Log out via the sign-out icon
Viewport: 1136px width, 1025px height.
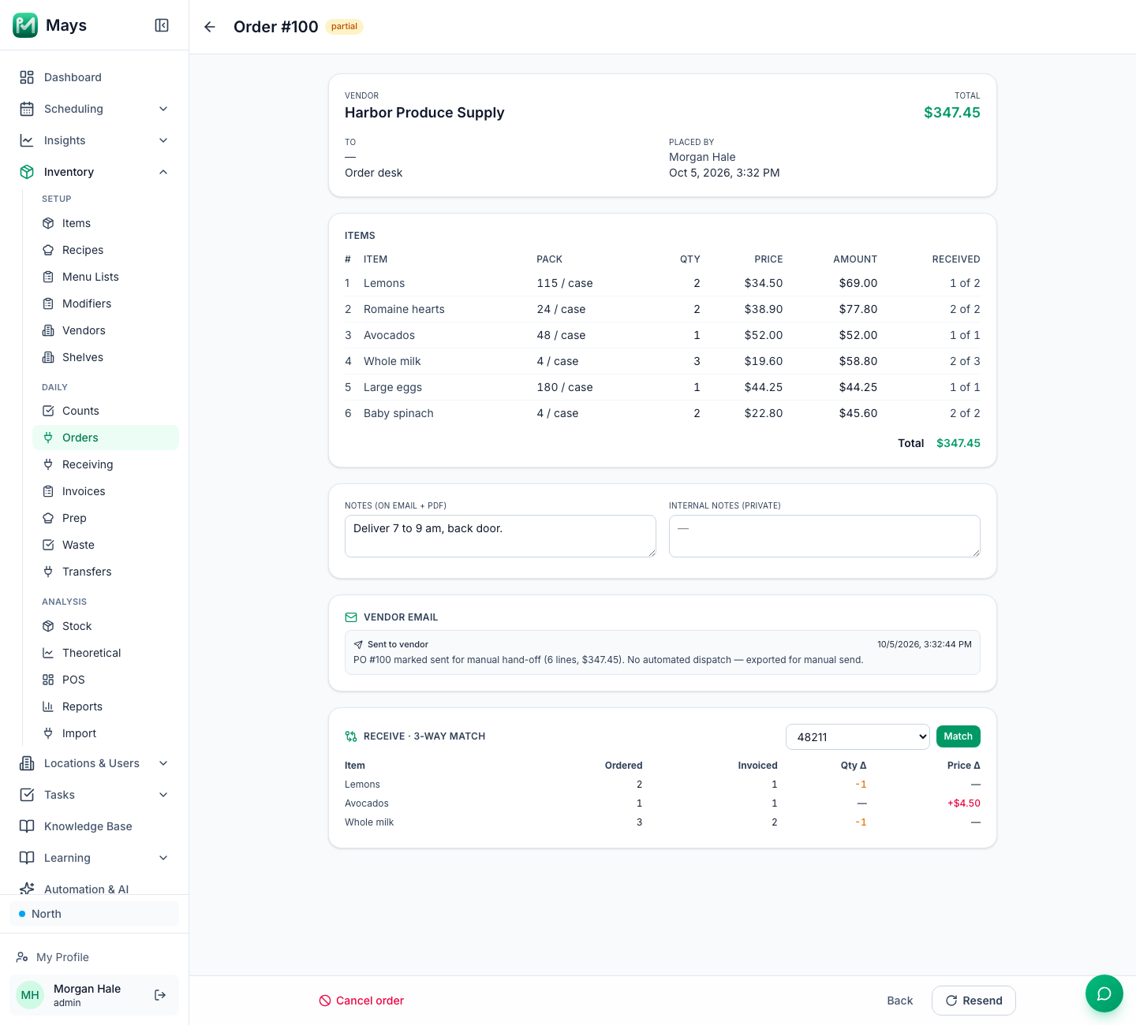click(160, 995)
